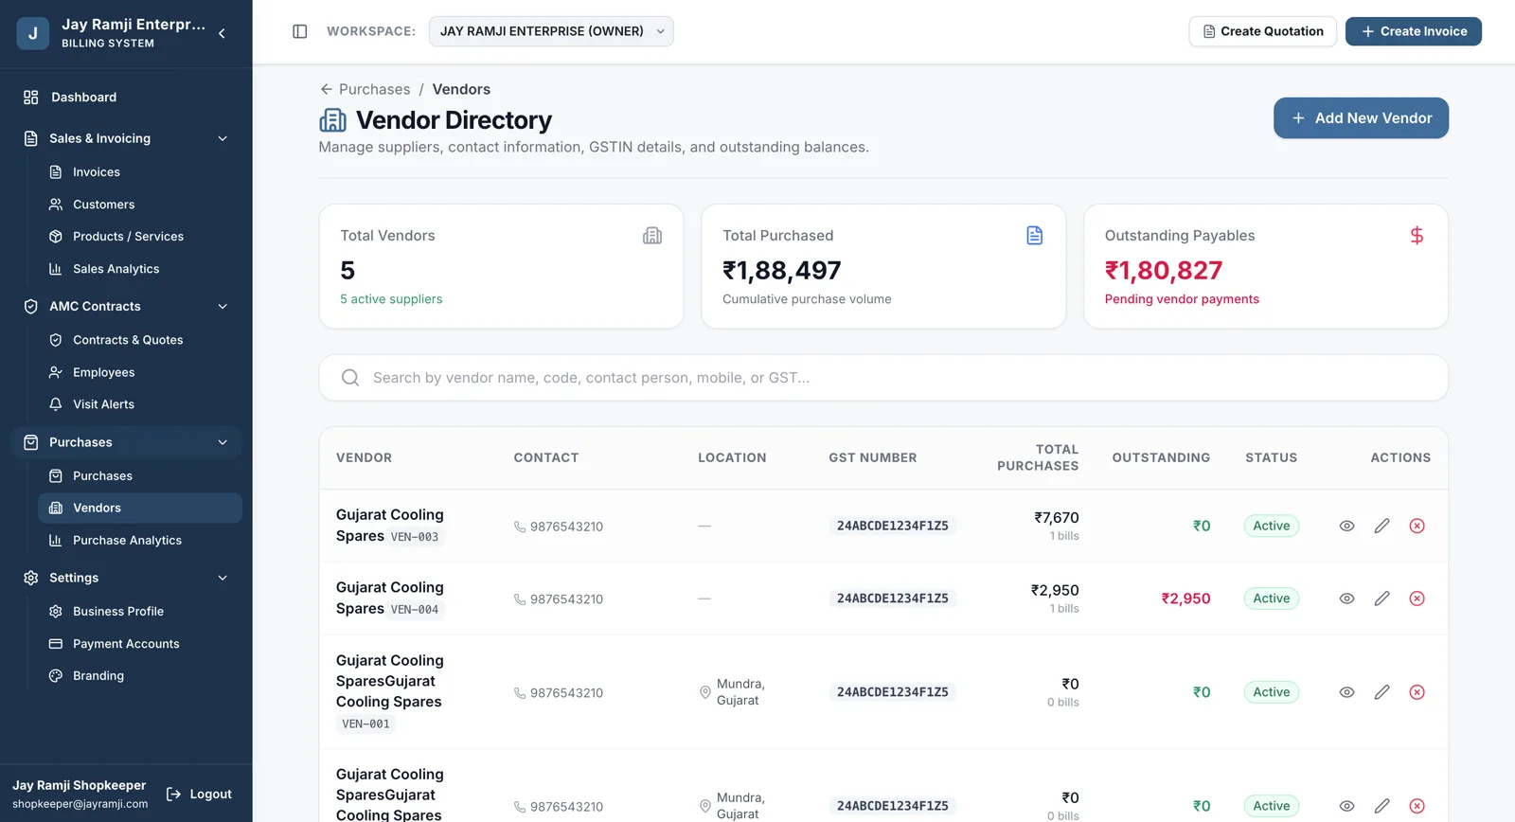Image resolution: width=1515 pixels, height=822 pixels.
Task: Open Customers in sidebar
Action: 140,205
